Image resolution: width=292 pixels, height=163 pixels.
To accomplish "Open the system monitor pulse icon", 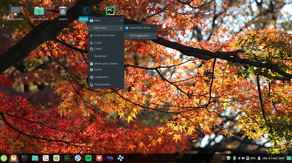I will tap(67, 158).
